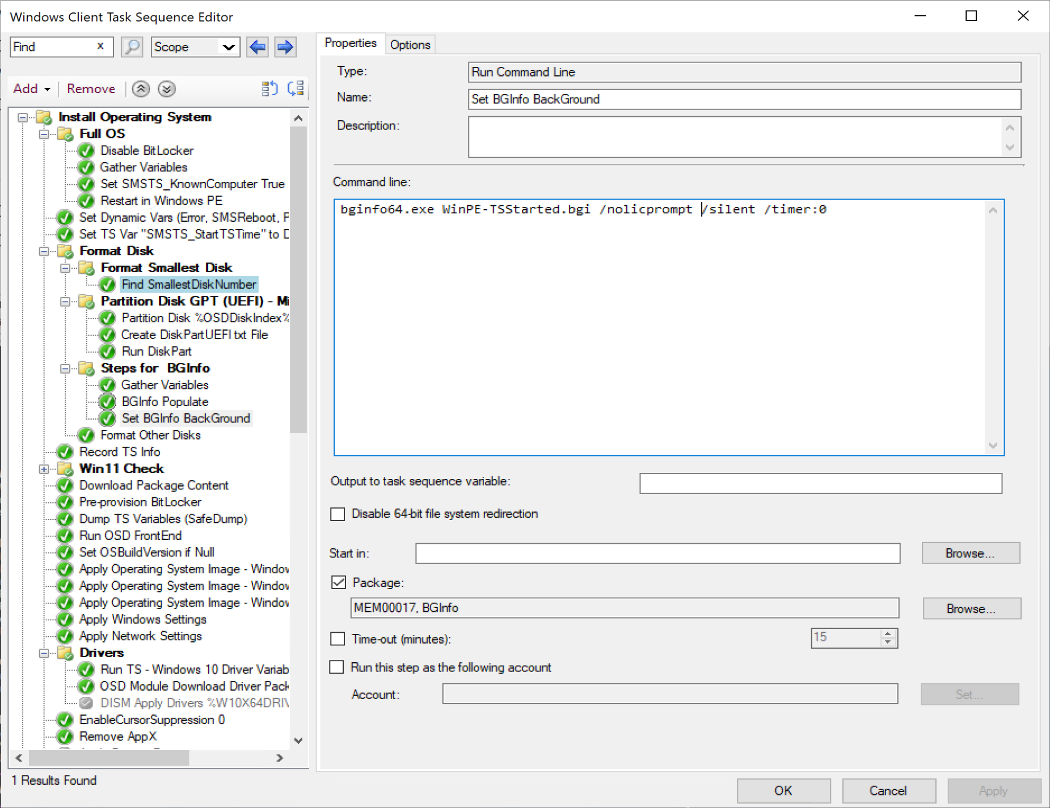Toggle the Time-out (minutes) checkbox
Image resolution: width=1050 pixels, height=808 pixels.
tap(338, 639)
